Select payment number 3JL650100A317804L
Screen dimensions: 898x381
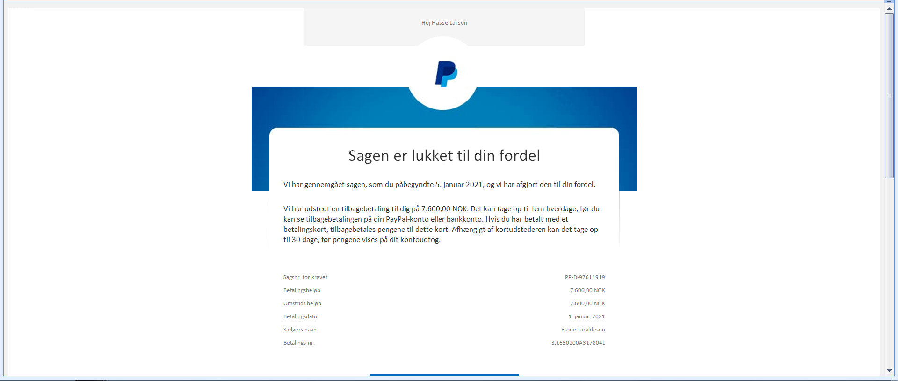point(578,343)
